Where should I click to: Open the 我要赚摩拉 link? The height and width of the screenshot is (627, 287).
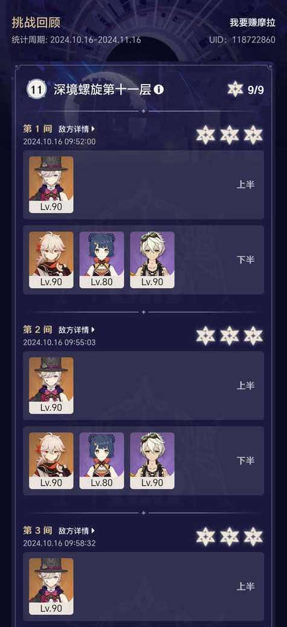253,23
